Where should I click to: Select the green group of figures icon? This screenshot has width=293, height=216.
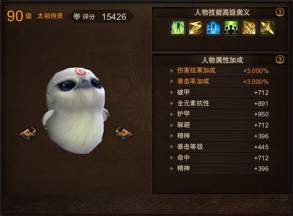click(x=231, y=28)
